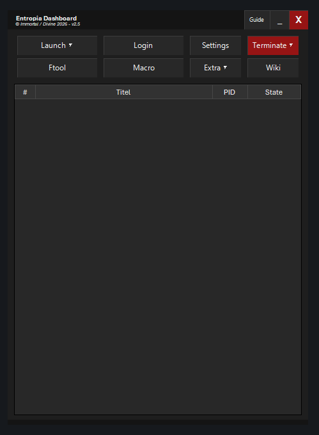Expand the red Terminate dropdown
This screenshot has height=435, width=319.
click(x=273, y=45)
